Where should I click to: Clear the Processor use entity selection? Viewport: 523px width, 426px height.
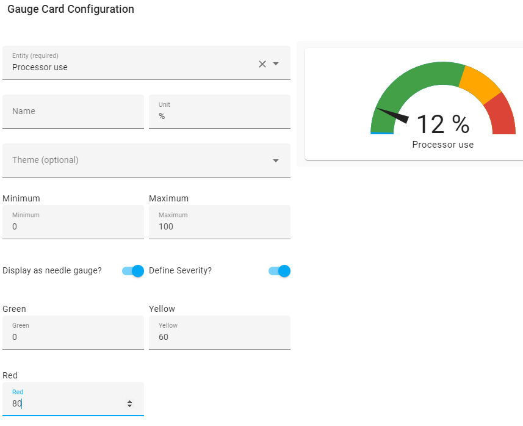(x=262, y=64)
